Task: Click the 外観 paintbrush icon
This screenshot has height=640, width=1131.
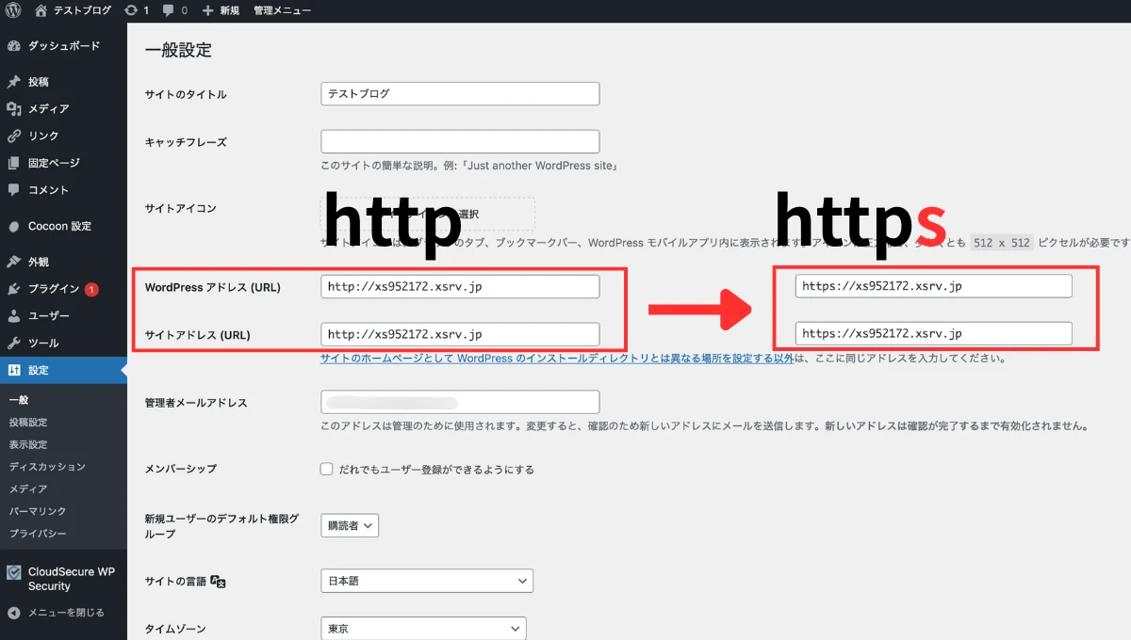Action: point(14,262)
